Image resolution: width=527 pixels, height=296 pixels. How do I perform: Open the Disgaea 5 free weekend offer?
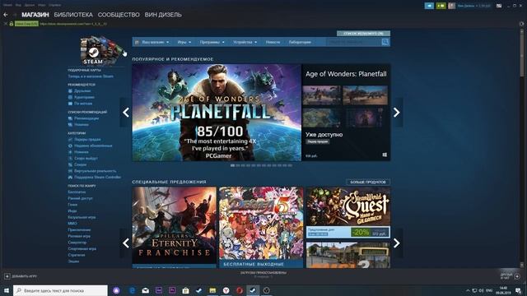[261, 227]
